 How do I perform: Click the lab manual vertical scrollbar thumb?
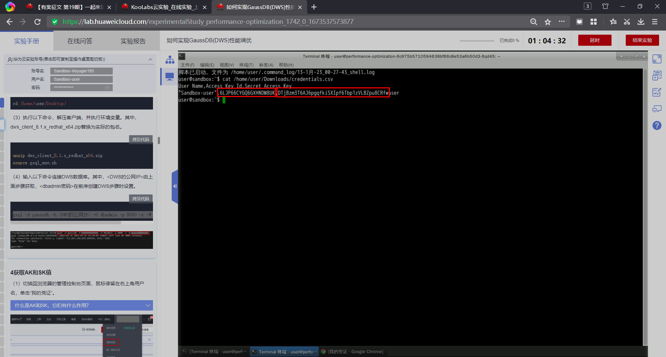[x=159, y=140]
